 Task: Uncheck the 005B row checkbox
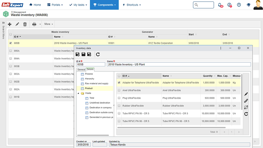[x=10, y=43]
